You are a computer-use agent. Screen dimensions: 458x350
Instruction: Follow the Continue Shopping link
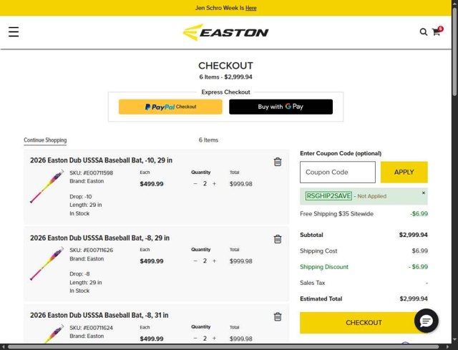click(x=45, y=140)
